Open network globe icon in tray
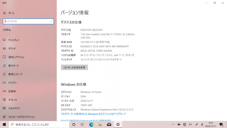Screen dimensions: 227x128 click(184, 125)
